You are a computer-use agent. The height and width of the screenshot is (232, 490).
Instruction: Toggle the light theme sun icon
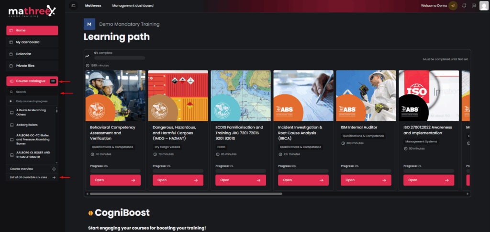[453, 6]
